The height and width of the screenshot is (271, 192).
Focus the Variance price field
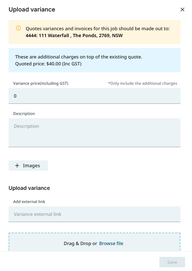[x=95, y=96]
